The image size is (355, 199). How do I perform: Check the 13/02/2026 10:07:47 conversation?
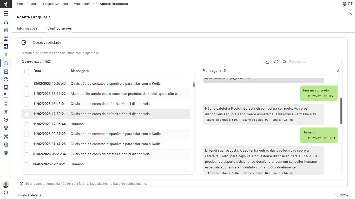(27, 84)
